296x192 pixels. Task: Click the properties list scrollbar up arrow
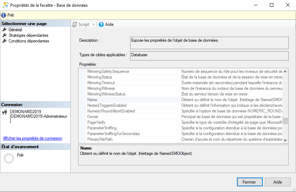coord(285,71)
